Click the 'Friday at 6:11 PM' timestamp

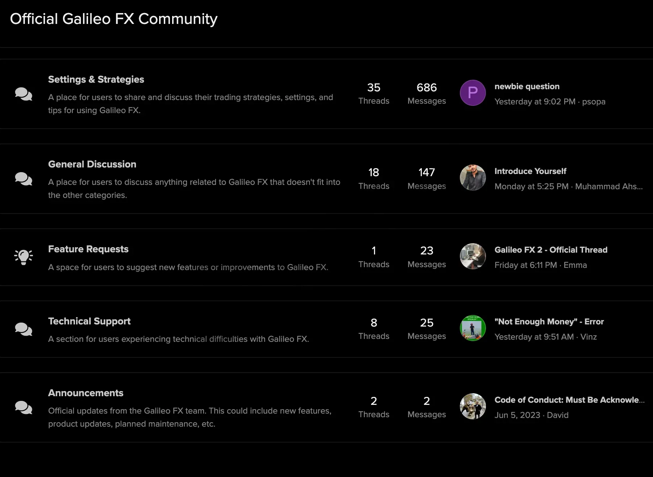pos(526,265)
